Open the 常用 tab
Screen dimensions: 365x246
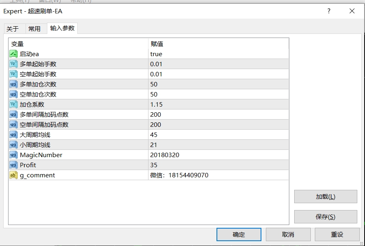click(x=34, y=29)
